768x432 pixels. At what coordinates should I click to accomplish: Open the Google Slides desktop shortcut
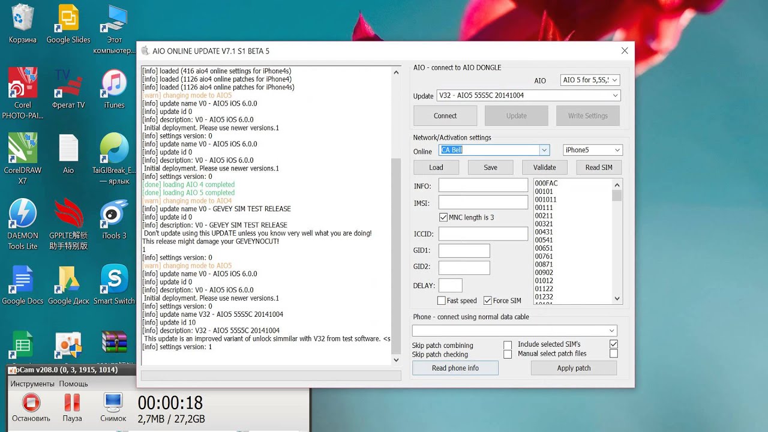[68, 24]
